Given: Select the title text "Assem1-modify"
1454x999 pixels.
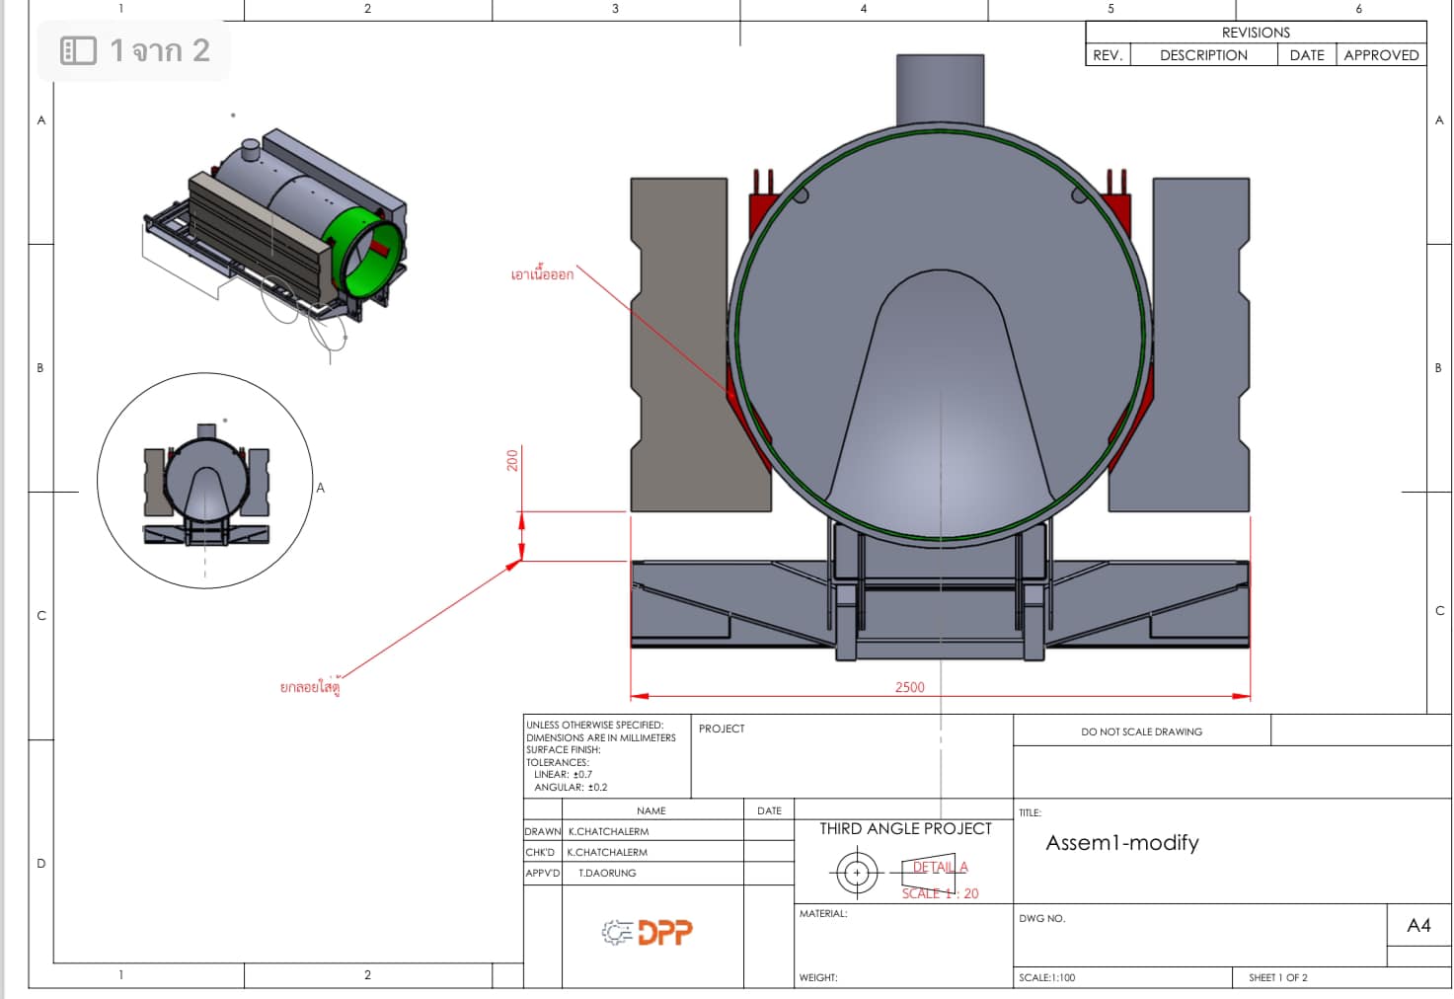Looking at the screenshot, I should pos(1122,843).
